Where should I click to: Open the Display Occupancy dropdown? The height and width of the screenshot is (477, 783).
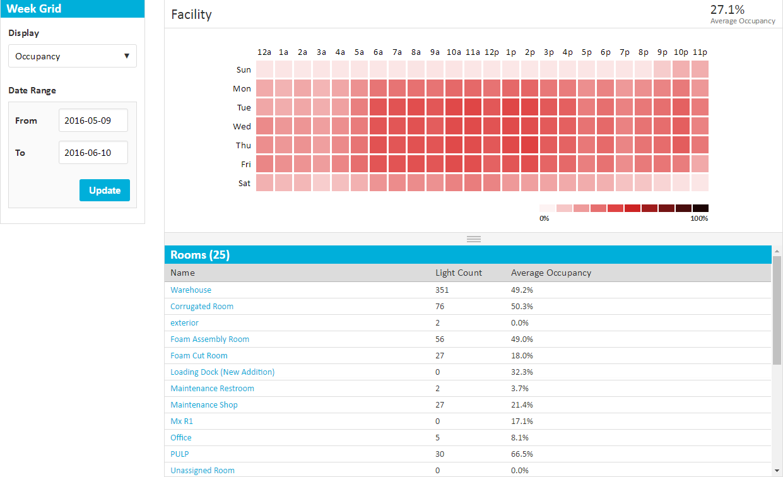pyautogui.click(x=73, y=56)
